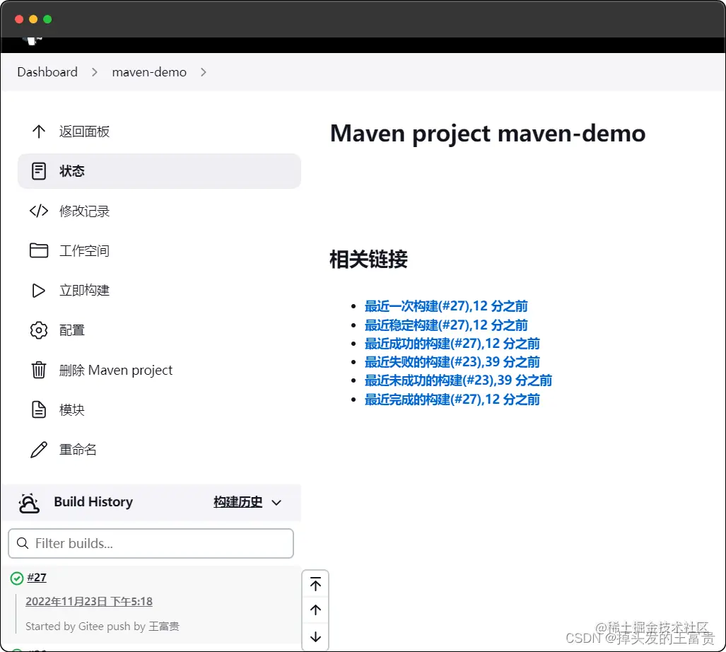The image size is (726, 652).
Task: Click the red window close button
Action: pos(19,19)
